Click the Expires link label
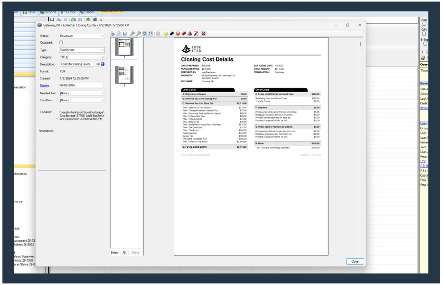Viewport: 443px width, 285px height. tap(44, 85)
